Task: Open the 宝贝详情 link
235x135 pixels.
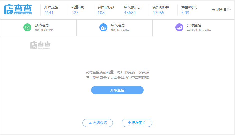Action: coord(221,10)
